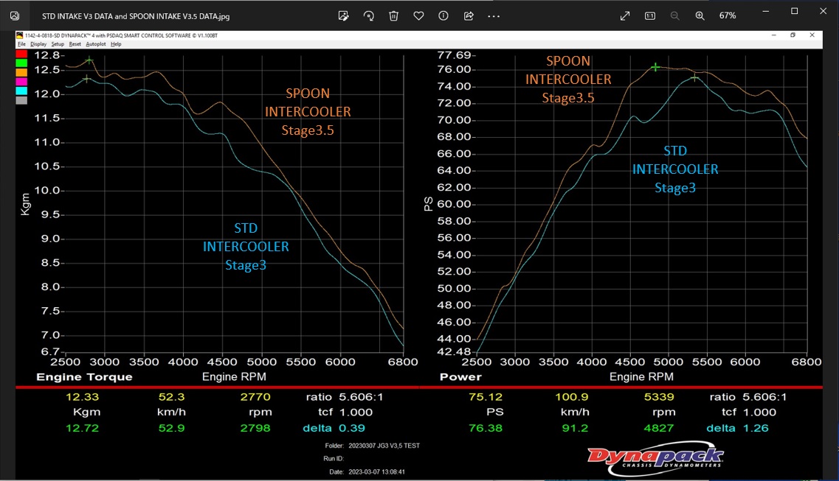The image size is (839, 481).
Task: Zoom in with the magnifier plus
Action: [x=700, y=15]
